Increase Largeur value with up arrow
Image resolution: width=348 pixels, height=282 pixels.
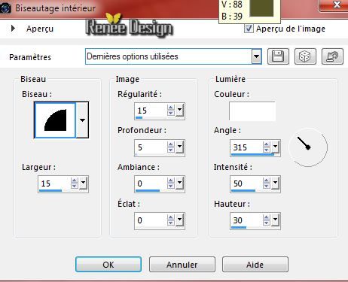(x=75, y=180)
